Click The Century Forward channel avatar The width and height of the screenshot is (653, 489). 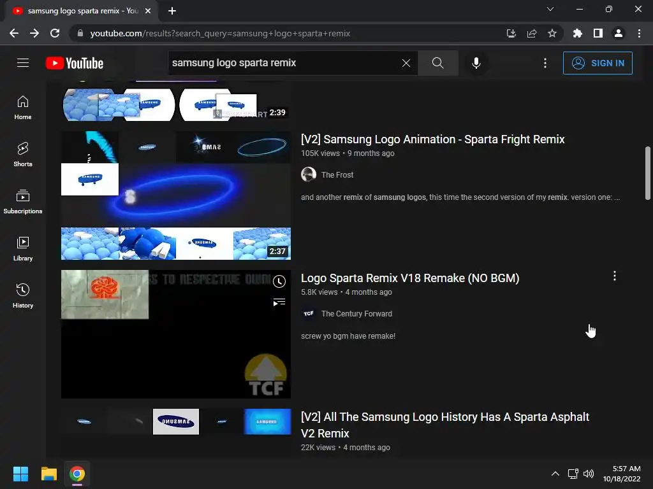point(309,313)
